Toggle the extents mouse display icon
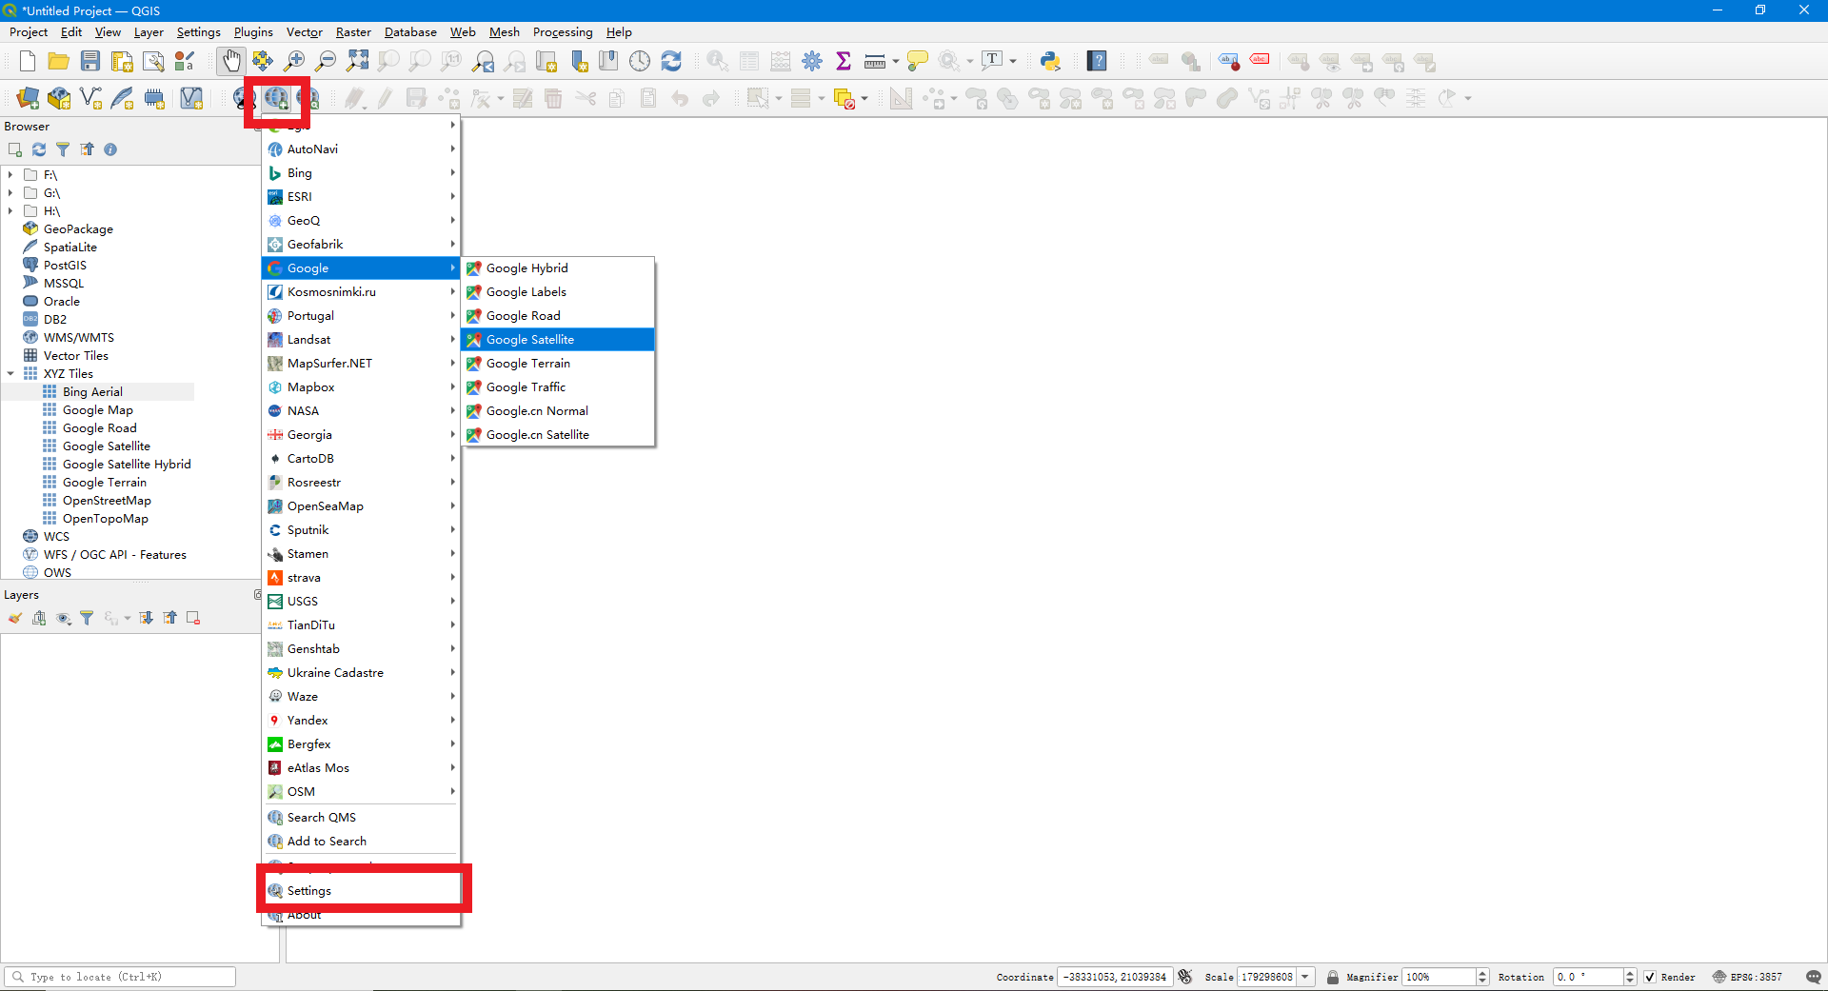Viewport: 1828px width, 991px height. [x=1185, y=978]
